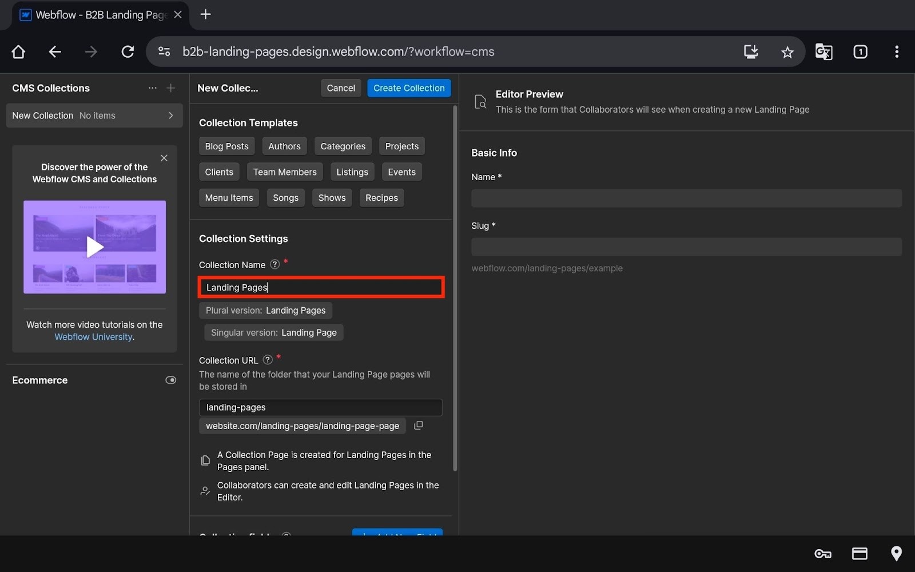The image size is (915, 572).
Task: Navigate back with the back arrow
Action: pyautogui.click(x=55, y=52)
